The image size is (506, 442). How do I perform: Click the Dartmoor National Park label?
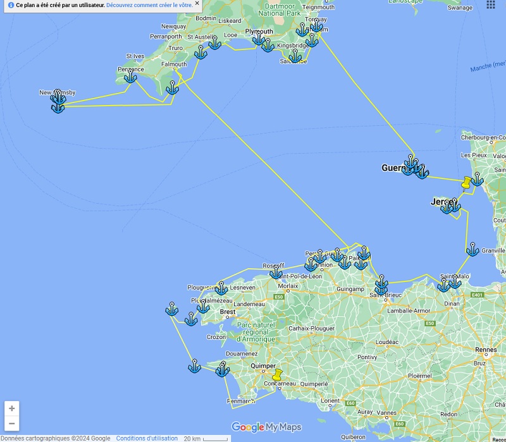[280, 9]
